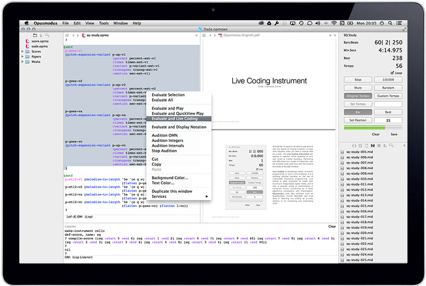The image size is (426, 286).
Task: Click the key icon in the menu bar
Action: 276,23
